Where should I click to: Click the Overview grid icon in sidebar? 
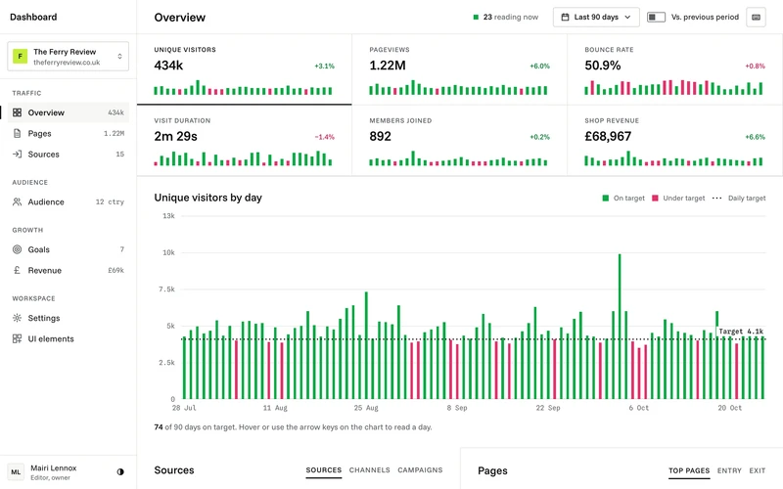(x=17, y=112)
